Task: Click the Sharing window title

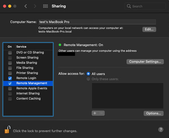Action: [x=59, y=6]
